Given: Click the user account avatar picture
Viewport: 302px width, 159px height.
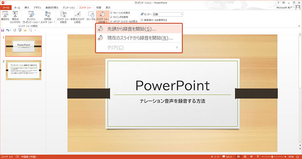Looking at the screenshot, I should 298,8.
